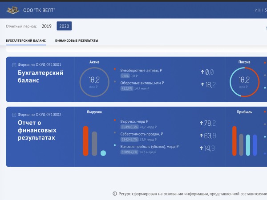The width and height of the screenshot is (267, 200).
Task: Click the orange bar in Выручка chart
Action: tap(85, 141)
